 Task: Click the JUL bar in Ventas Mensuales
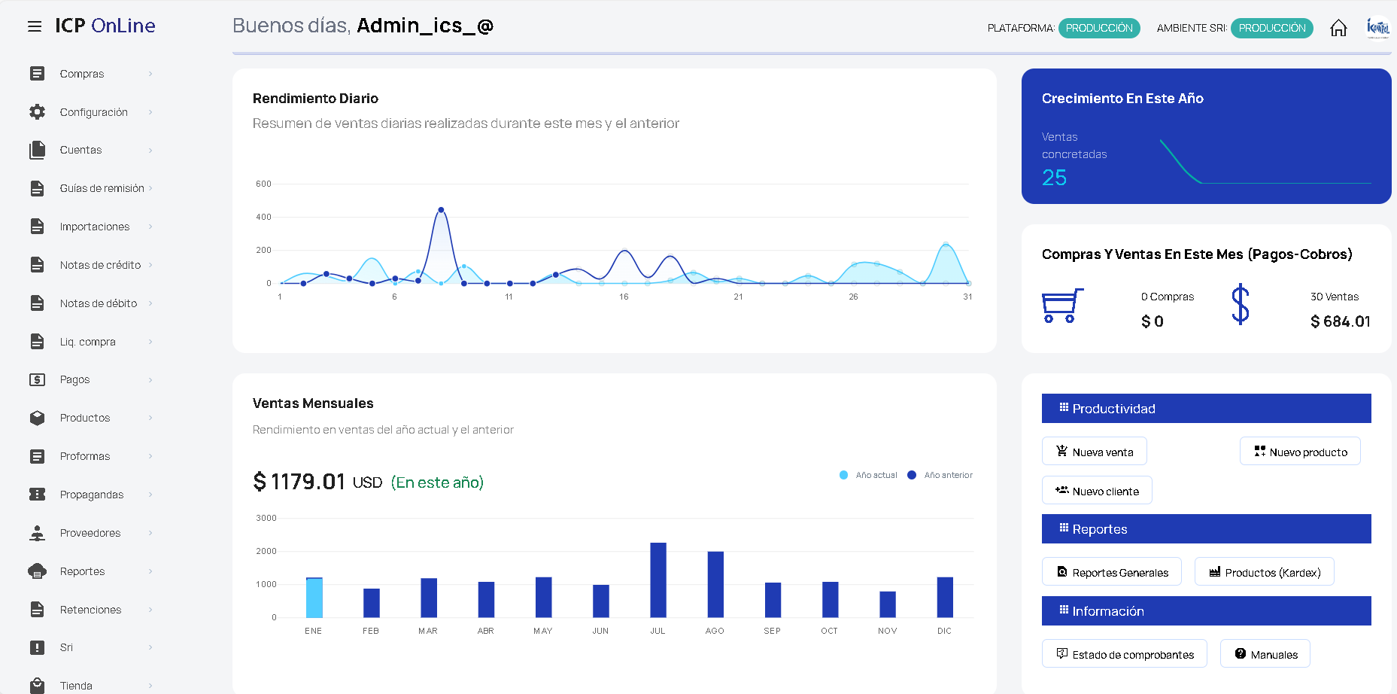[x=658, y=580]
